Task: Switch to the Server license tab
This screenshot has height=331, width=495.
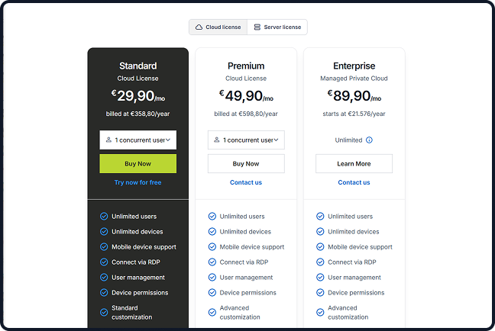Action: [x=277, y=27]
